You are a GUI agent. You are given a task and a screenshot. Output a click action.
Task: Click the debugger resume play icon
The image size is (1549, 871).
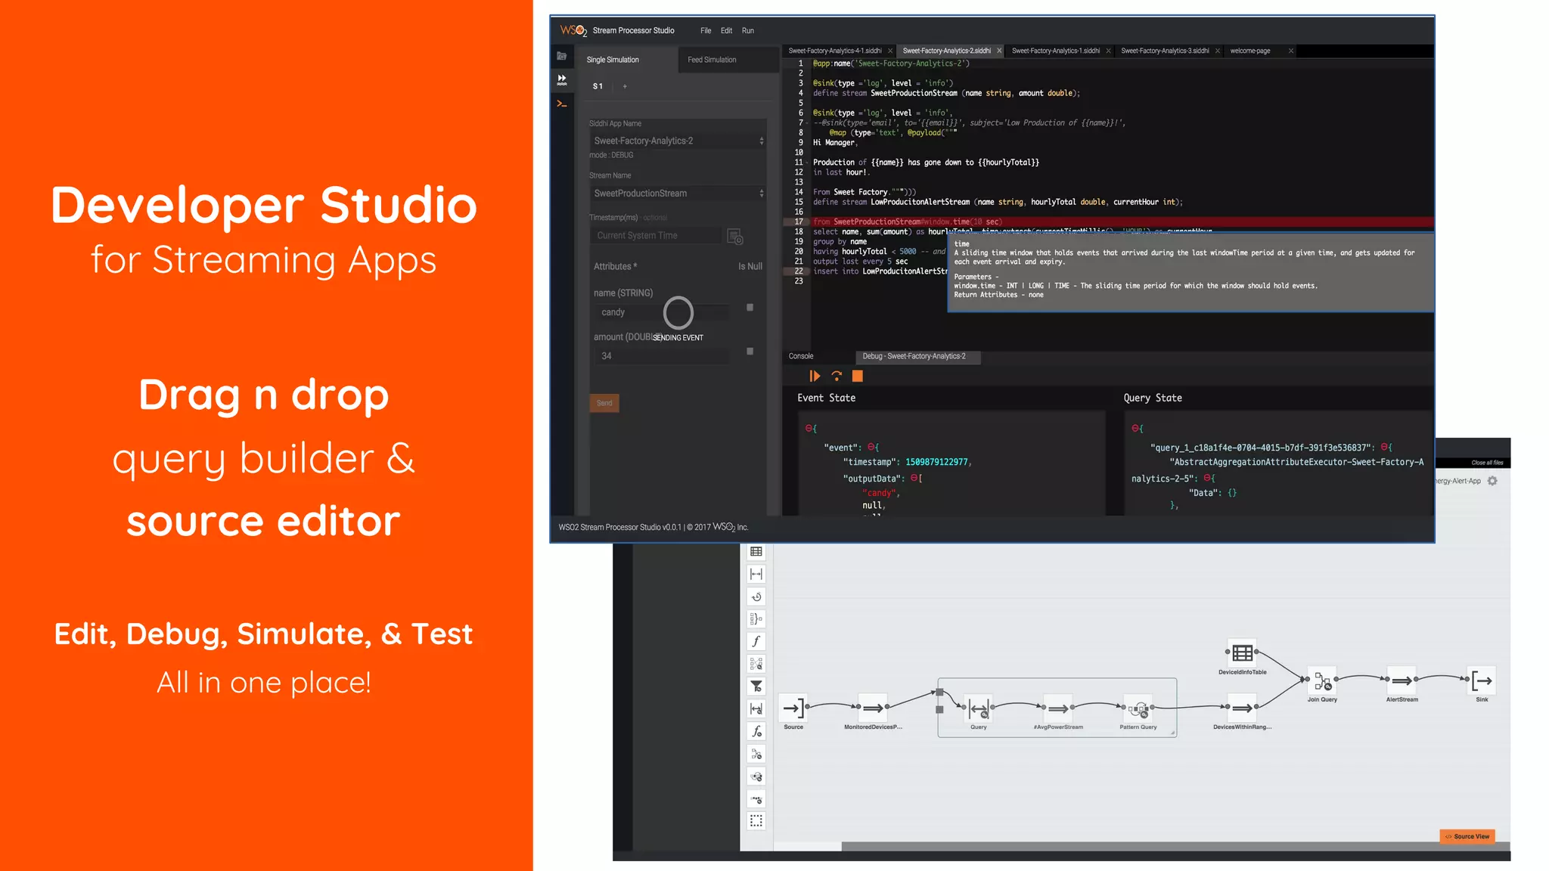[x=815, y=376]
